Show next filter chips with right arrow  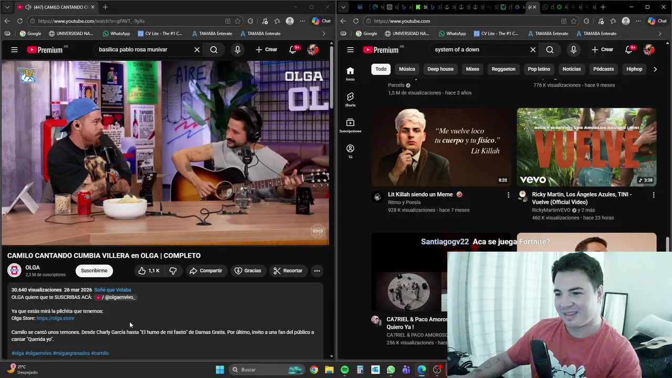[655, 69]
